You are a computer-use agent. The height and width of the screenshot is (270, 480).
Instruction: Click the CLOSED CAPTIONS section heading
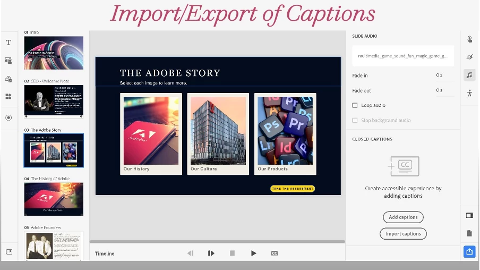tap(372, 139)
